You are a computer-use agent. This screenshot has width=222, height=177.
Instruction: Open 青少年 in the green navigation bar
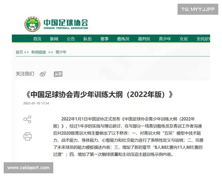tap(165, 39)
